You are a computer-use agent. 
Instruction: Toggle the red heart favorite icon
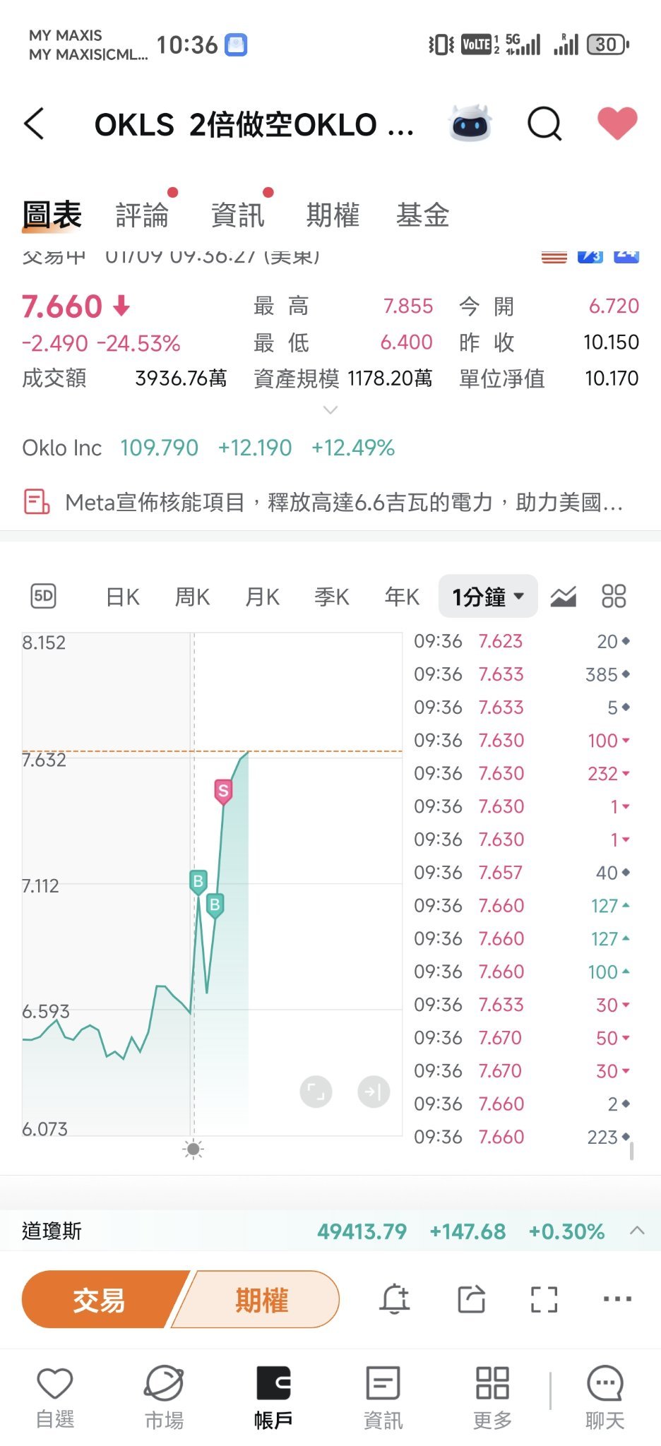click(617, 124)
